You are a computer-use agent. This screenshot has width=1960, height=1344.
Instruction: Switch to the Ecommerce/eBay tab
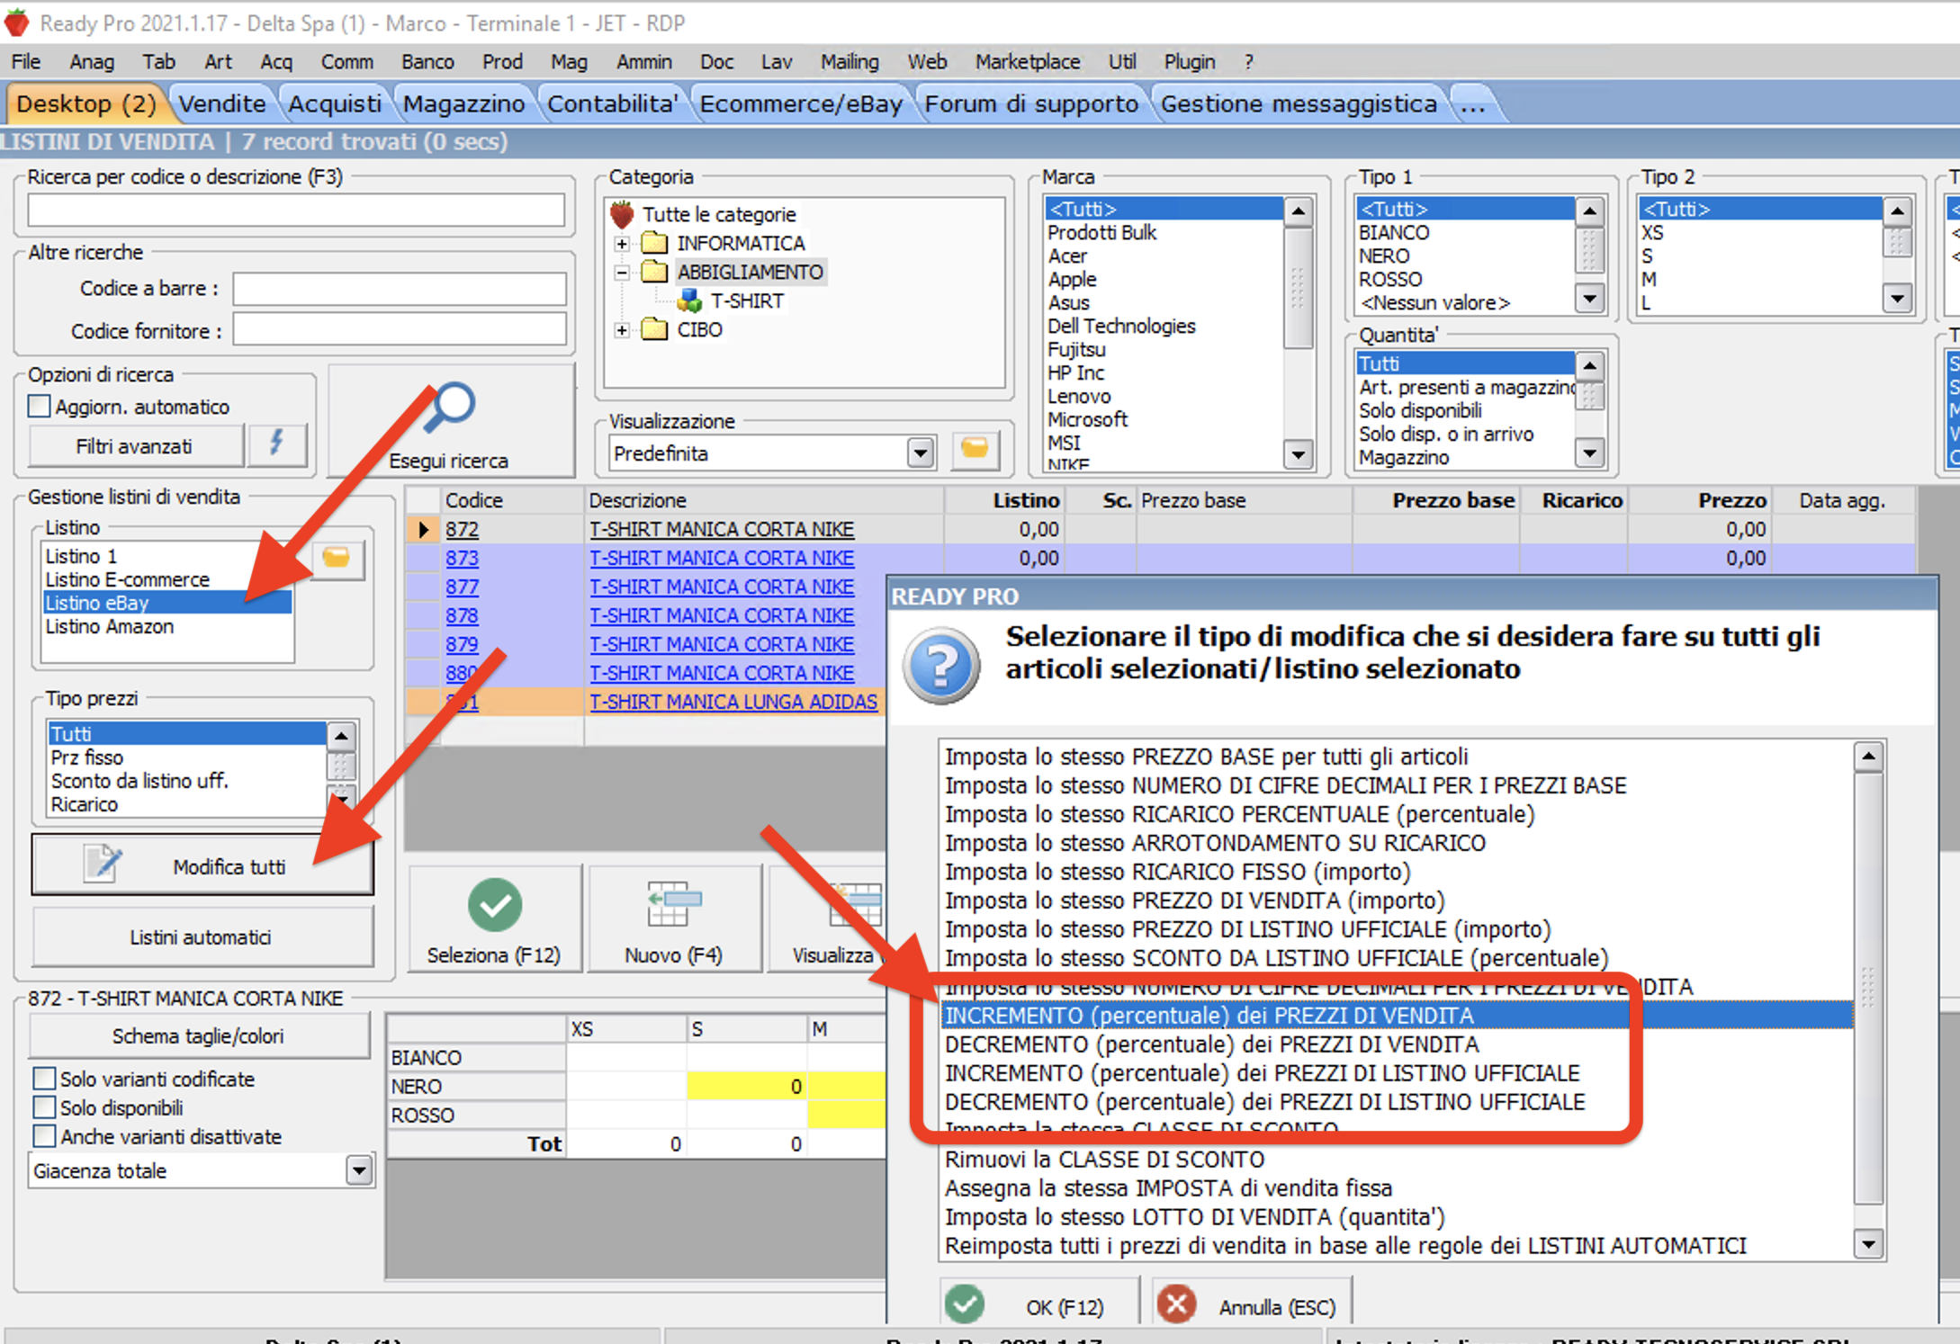801,103
